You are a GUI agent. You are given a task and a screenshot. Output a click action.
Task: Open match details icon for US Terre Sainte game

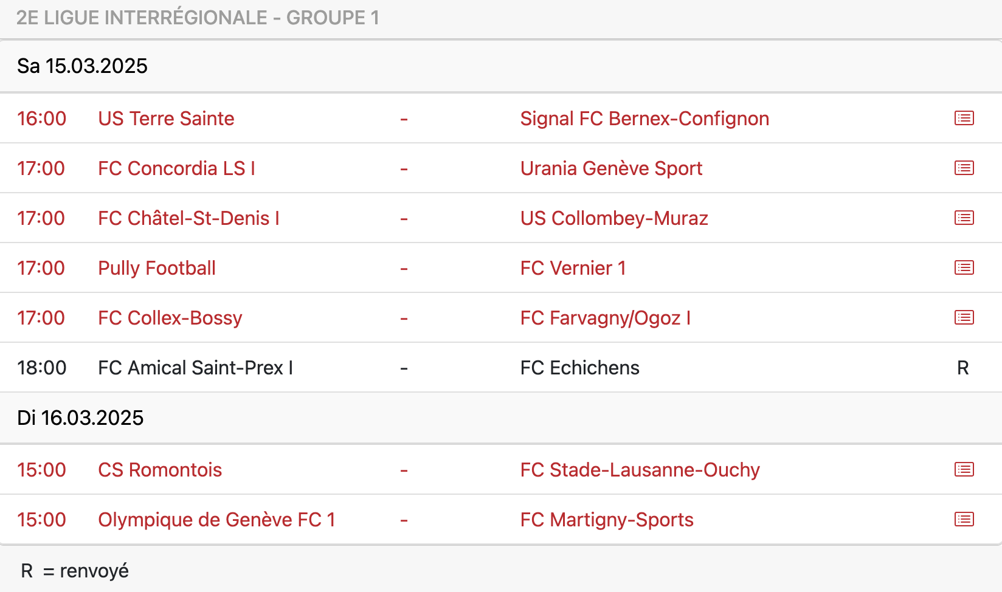click(x=964, y=118)
